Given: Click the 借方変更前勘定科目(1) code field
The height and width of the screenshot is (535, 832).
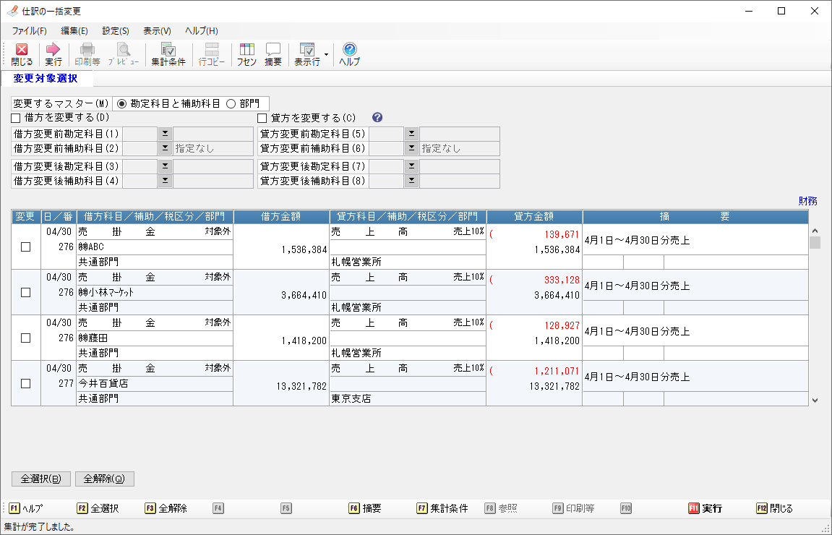Looking at the screenshot, I should pyautogui.click(x=140, y=134).
